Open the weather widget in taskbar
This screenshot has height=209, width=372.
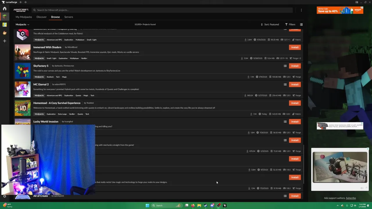[x=7, y=206]
